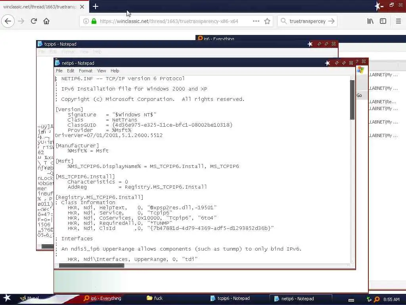Switch to tcpip6 - Notepad taskbar button

pyautogui.click(x=230, y=298)
